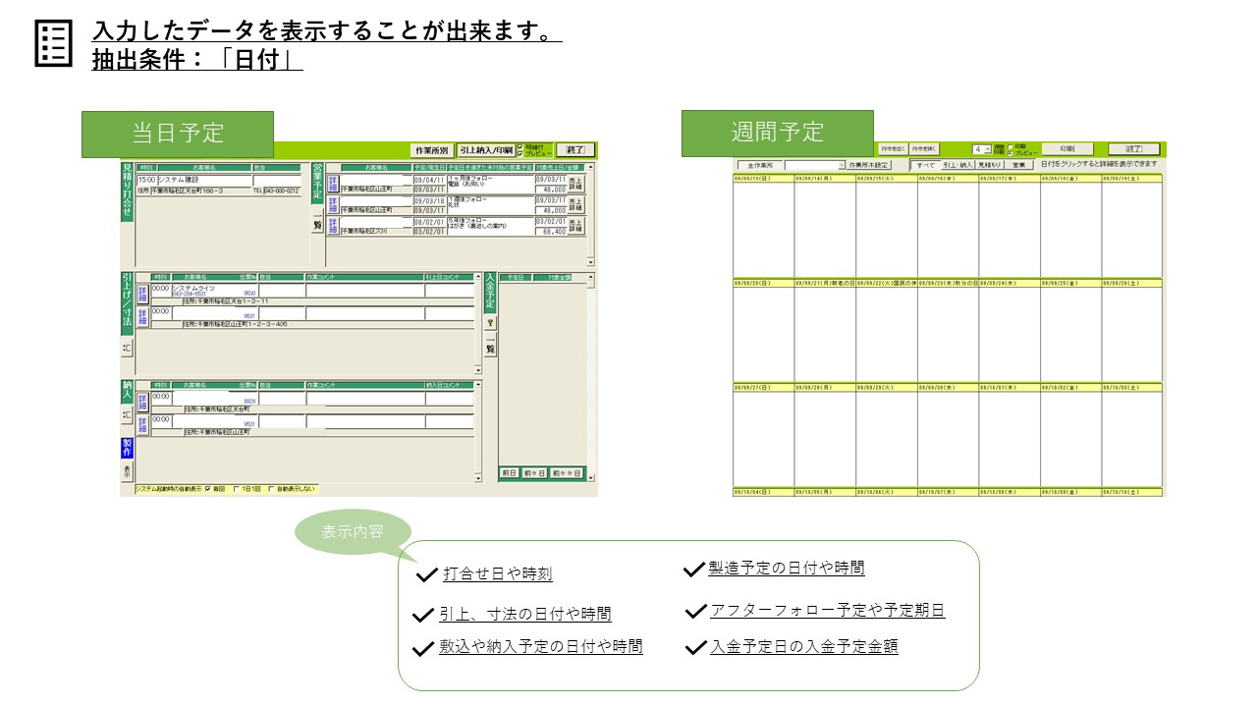Click the 09/10/04(日) date header

pos(763,491)
